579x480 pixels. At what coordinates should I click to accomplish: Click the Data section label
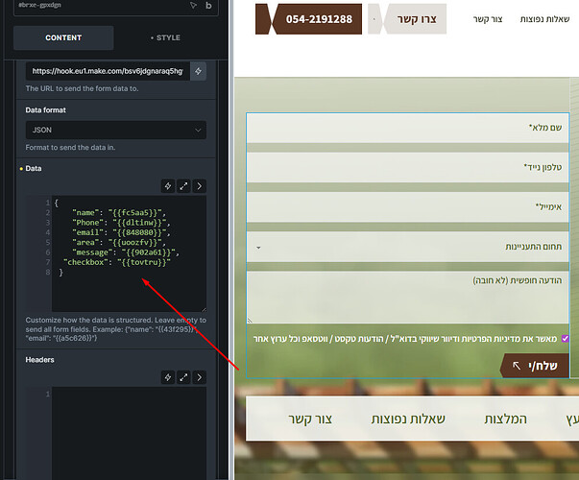pos(34,168)
